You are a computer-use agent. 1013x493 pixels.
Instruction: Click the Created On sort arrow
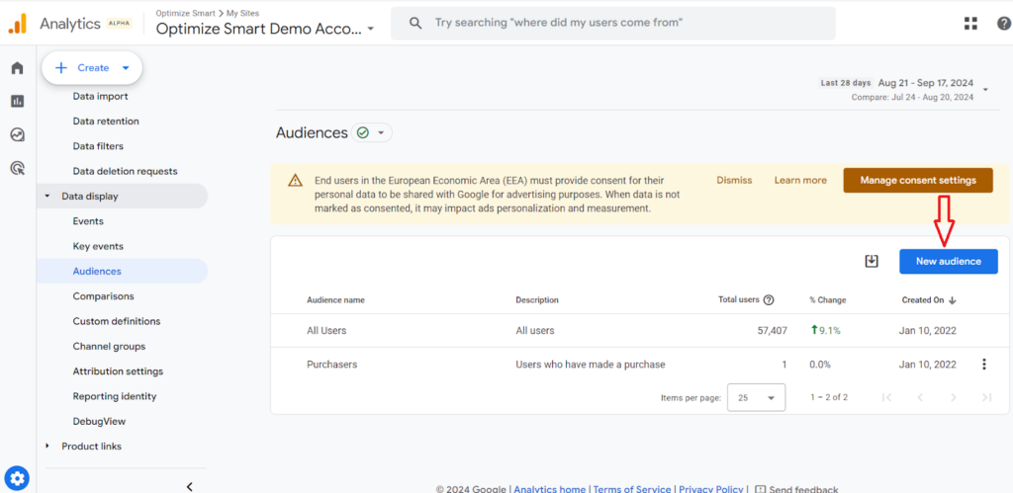pos(953,300)
